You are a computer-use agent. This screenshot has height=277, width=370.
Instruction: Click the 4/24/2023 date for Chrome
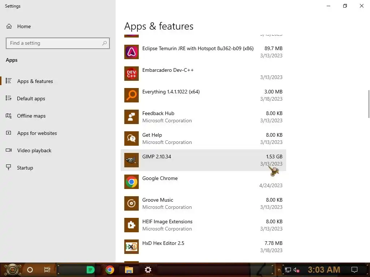(271, 185)
